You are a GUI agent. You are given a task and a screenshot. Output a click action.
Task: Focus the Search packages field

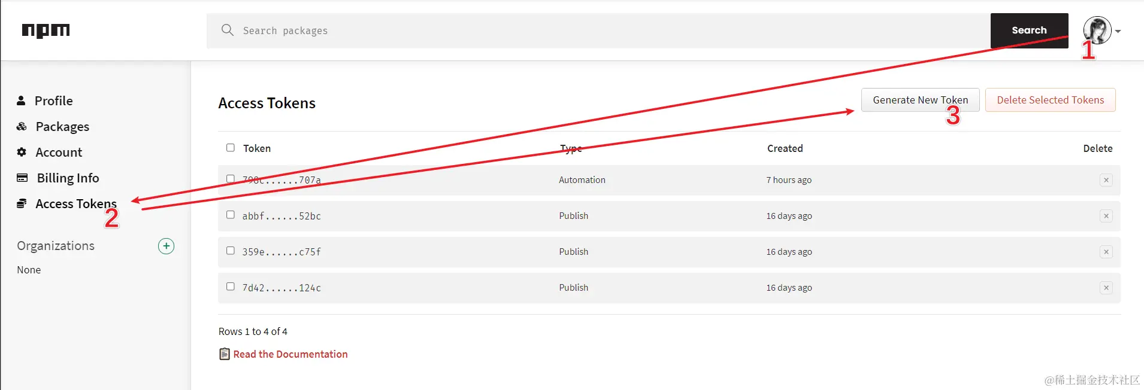click(598, 31)
